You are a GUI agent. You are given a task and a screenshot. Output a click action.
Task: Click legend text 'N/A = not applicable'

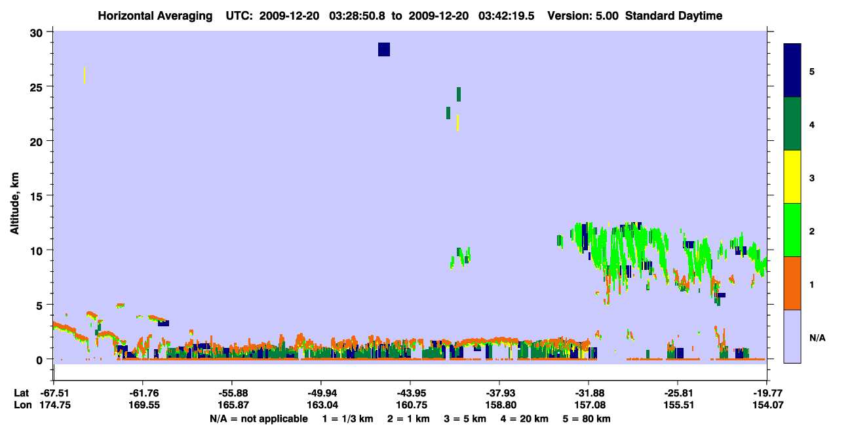click(259, 419)
